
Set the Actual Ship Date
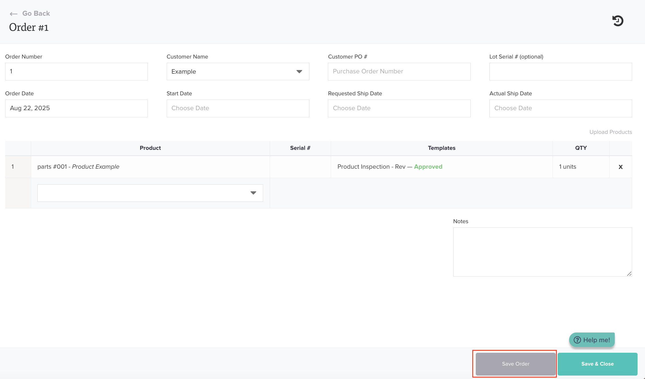pyautogui.click(x=561, y=108)
